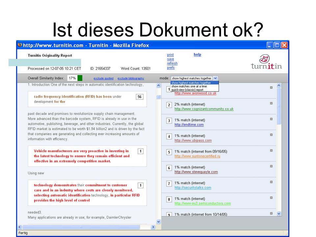Open the www-eu3.semiconductors.com source link
Screen dimensions: 316x237
click(202, 203)
